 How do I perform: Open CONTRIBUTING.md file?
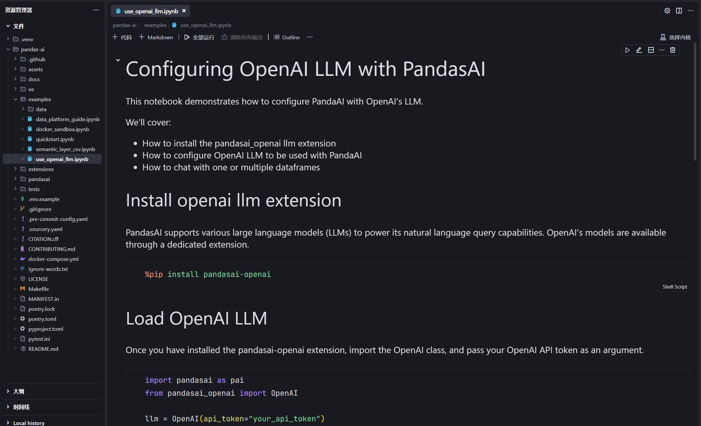pos(52,249)
